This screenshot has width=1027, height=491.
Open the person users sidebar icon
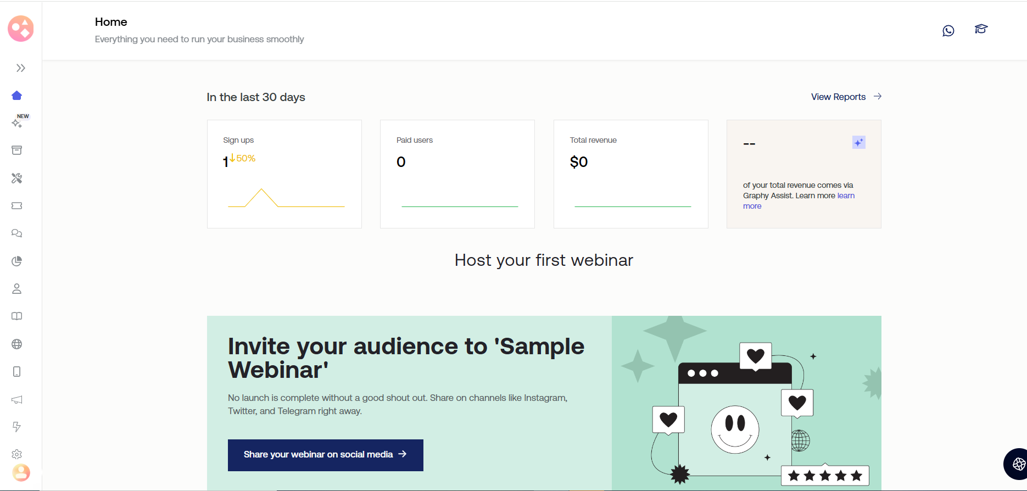[17, 289]
